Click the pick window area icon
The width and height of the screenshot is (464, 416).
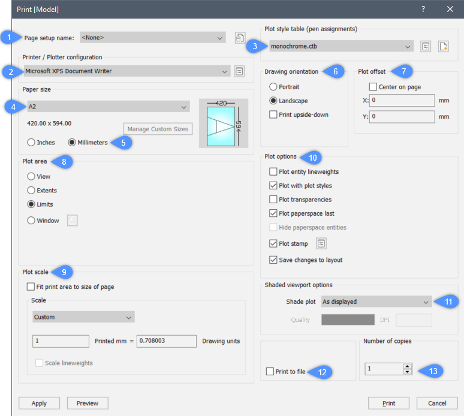pos(72,221)
